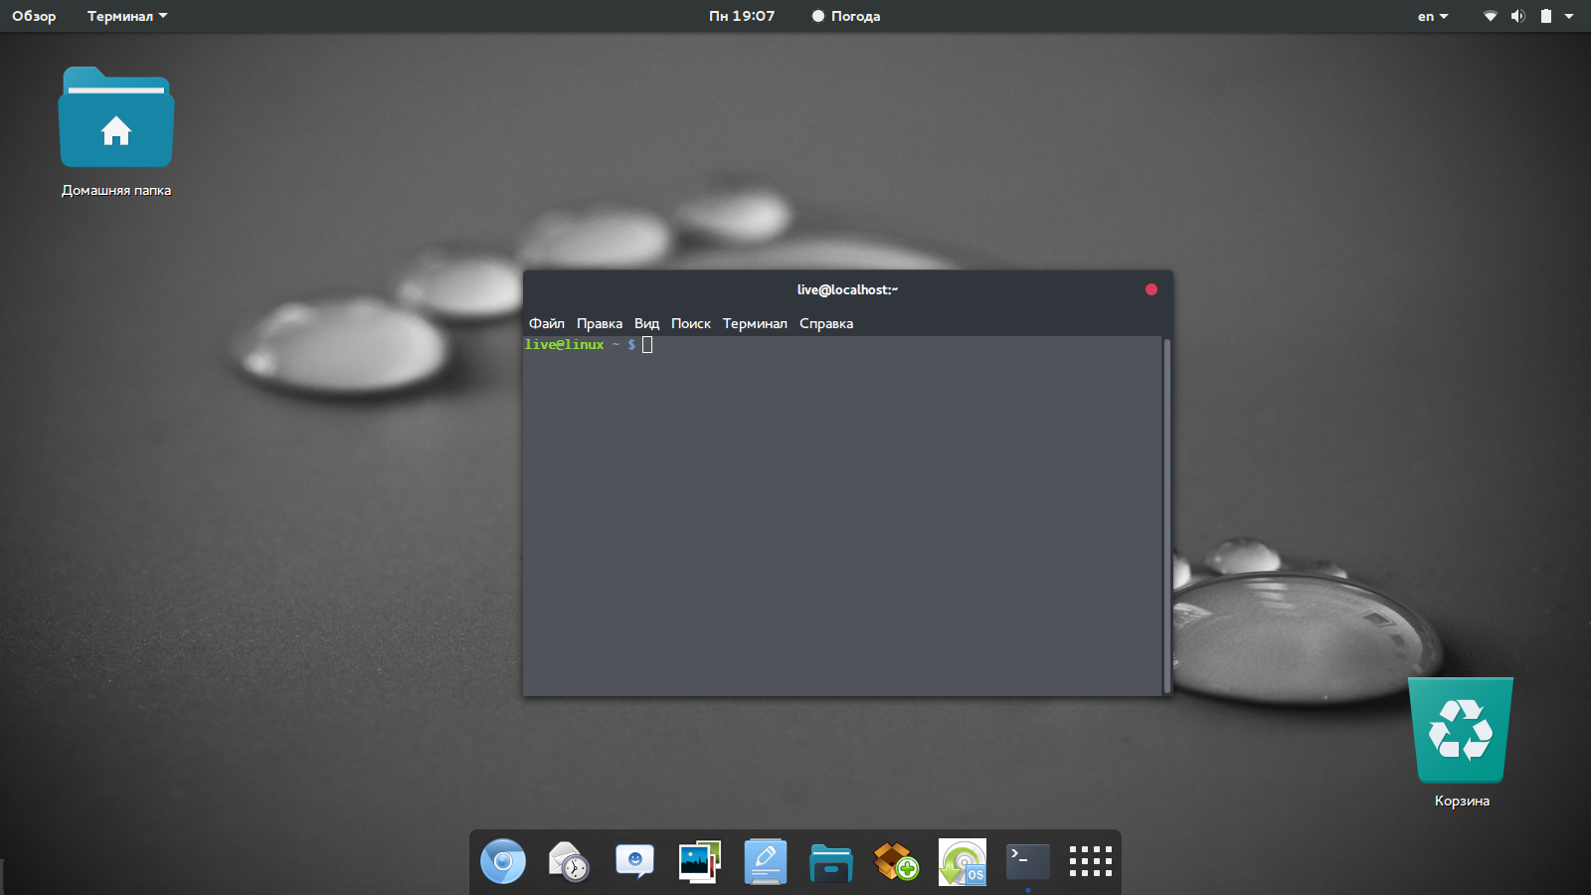Launch the OS installer from the dock
Image resolution: width=1591 pixels, height=895 pixels.
[962, 861]
